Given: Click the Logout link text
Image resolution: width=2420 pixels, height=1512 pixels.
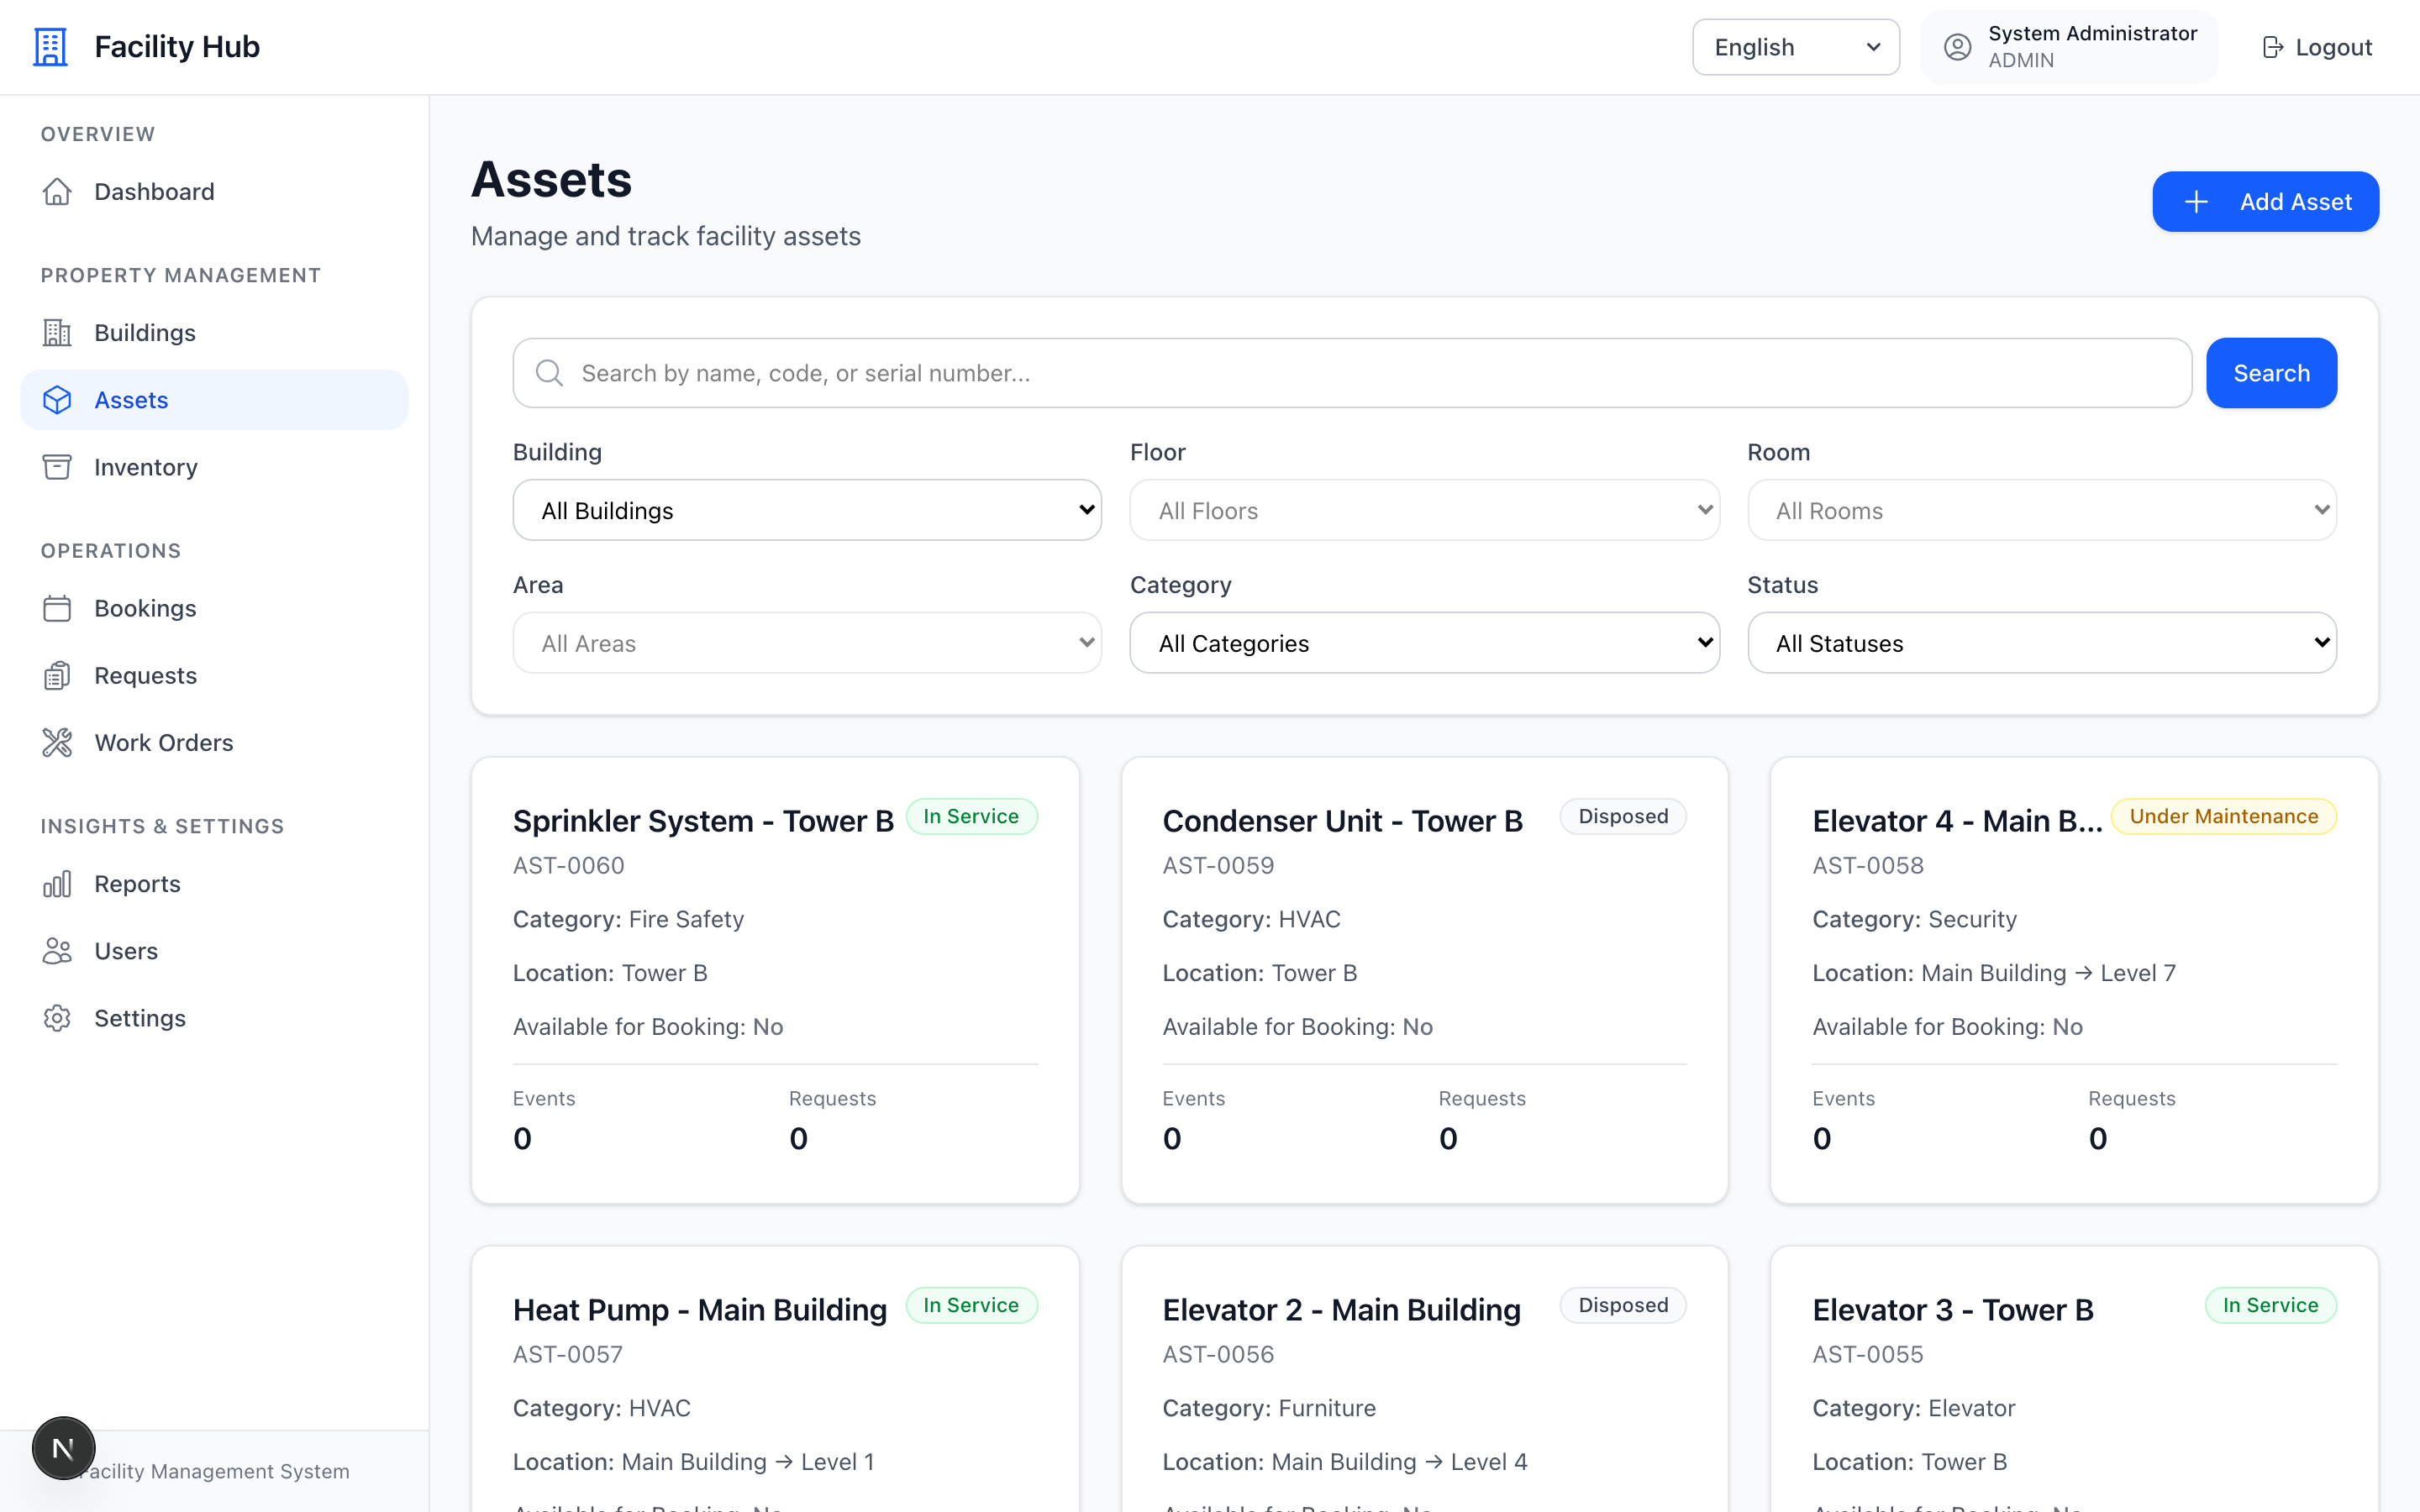Looking at the screenshot, I should 2333,47.
